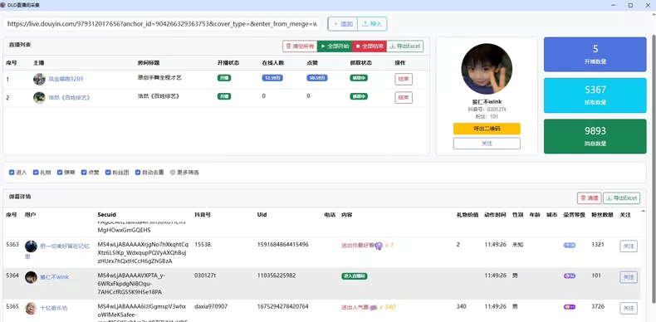Open the streamer name link ending 9289
The image size is (656, 322).
click(x=66, y=79)
